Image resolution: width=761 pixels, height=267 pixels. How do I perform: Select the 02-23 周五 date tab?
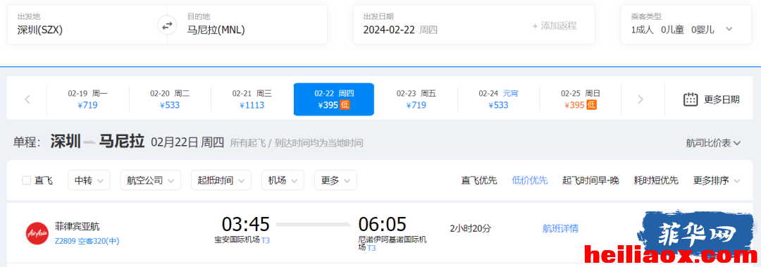click(416, 99)
